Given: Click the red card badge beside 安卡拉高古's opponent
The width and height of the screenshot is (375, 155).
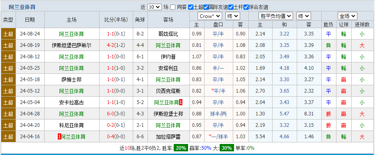Looking at the screenshot, I should point(181,102).
